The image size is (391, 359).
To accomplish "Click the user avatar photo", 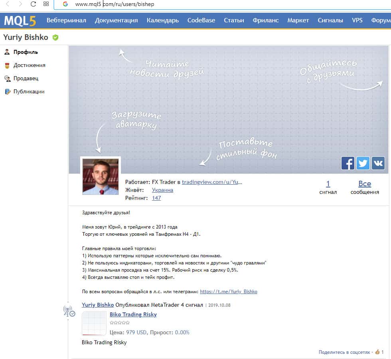I will (x=101, y=176).
